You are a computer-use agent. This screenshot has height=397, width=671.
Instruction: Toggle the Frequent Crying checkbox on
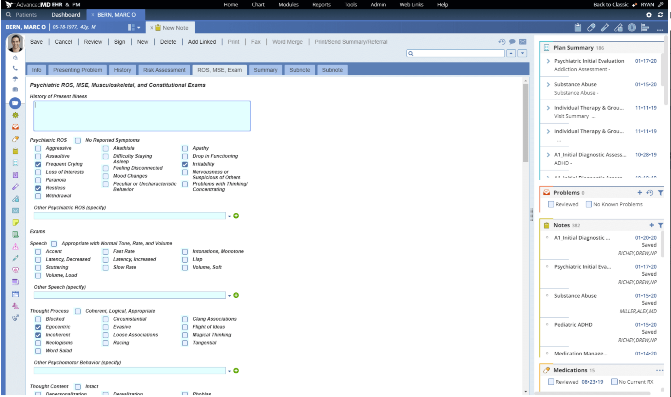click(38, 164)
